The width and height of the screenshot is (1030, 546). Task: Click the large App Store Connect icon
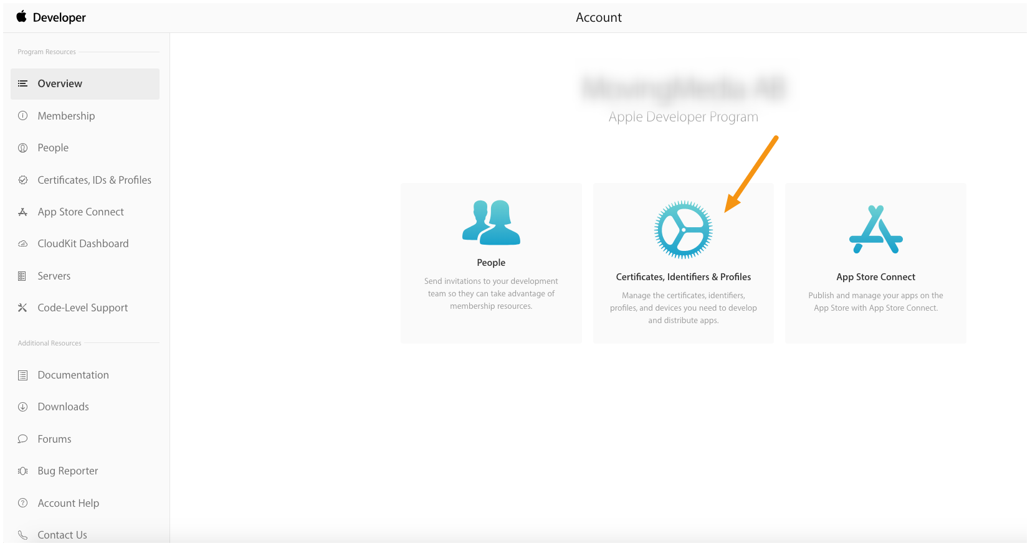(876, 229)
